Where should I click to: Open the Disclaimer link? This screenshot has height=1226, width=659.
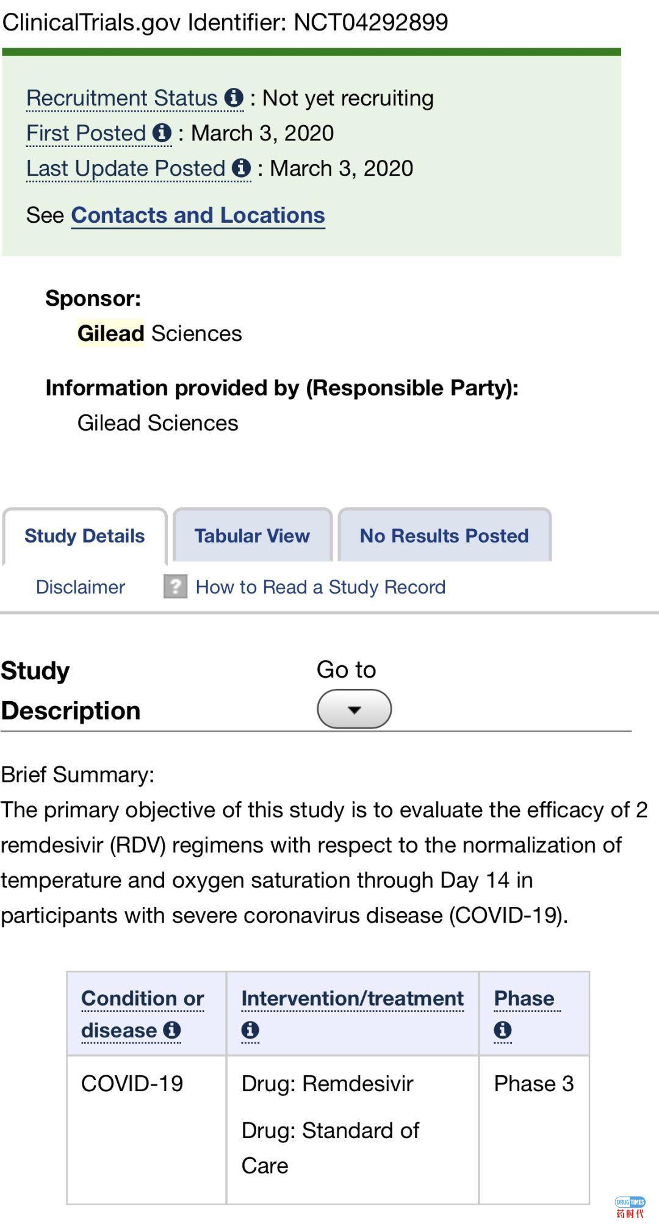(x=81, y=587)
